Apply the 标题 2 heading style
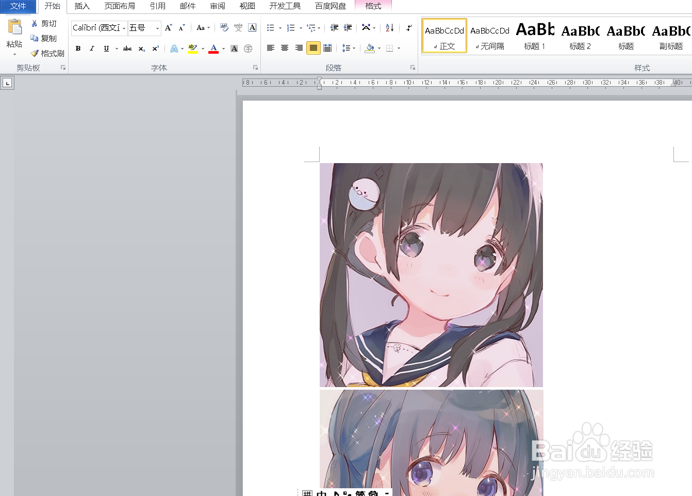The width and height of the screenshot is (692, 496). (x=580, y=36)
